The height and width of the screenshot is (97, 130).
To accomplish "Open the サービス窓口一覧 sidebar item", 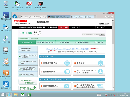I will tap(28, 74).
